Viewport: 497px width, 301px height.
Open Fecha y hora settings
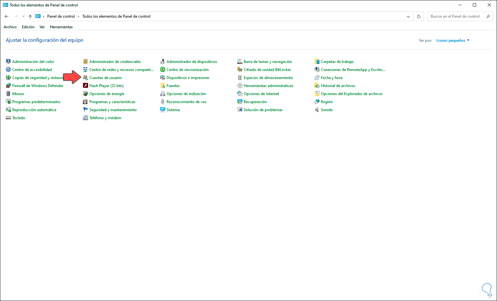331,77
